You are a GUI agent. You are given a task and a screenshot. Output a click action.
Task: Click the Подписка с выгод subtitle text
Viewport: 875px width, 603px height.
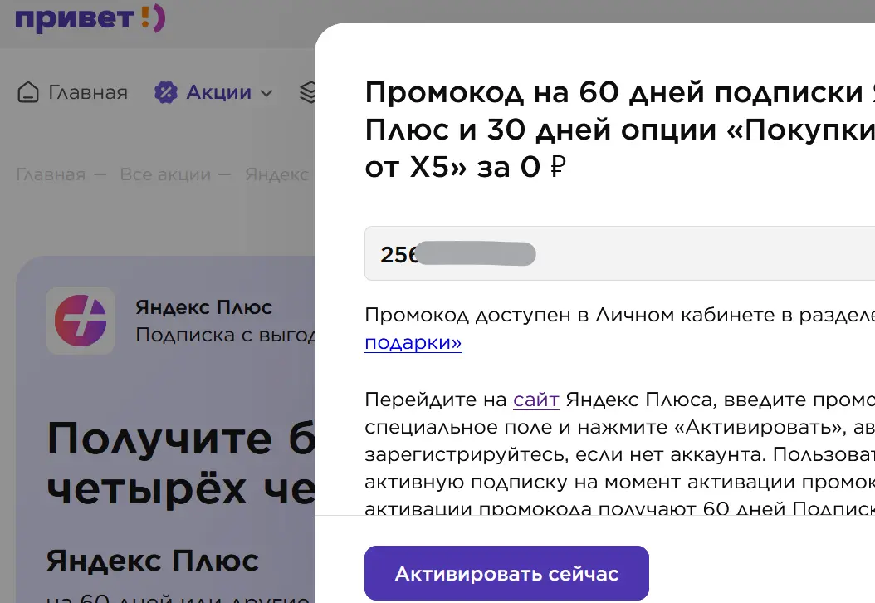pyautogui.click(x=226, y=335)
